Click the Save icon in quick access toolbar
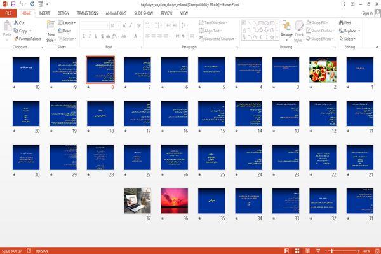The image size is (381, 254). 13,4
